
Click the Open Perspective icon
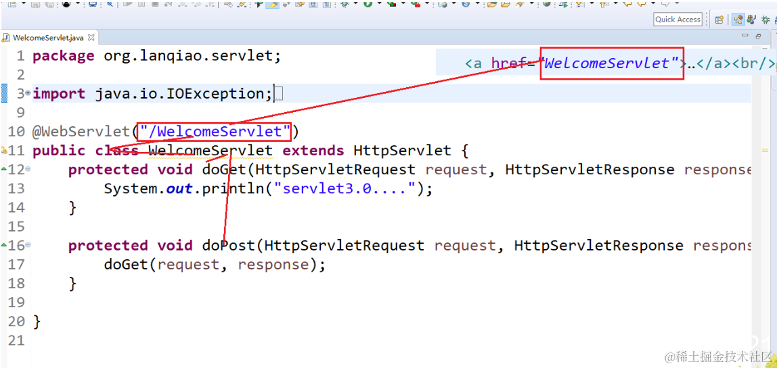(x=719, y=20)
